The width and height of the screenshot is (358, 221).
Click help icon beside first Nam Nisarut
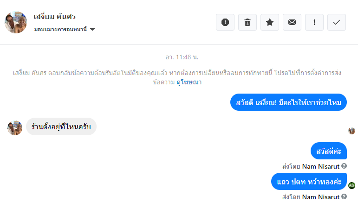tap(344, 166)
